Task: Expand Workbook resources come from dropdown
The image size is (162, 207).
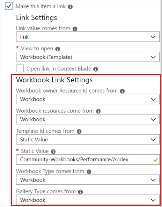Action: [88, 119]
